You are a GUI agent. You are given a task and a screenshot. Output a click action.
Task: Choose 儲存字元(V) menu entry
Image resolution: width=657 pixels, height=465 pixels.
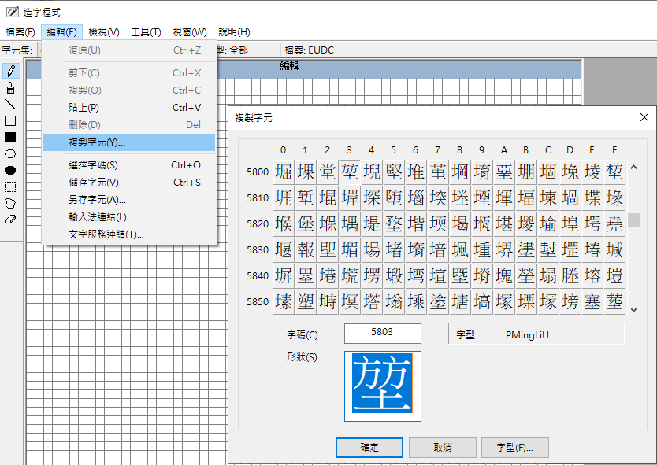(129, 182)
